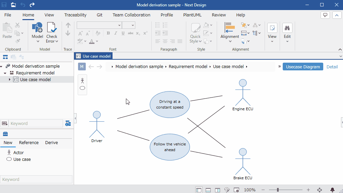Open the font color dropdown arrow
The width and height of the screenshot is (343, 193).
(x=97, y=41)
